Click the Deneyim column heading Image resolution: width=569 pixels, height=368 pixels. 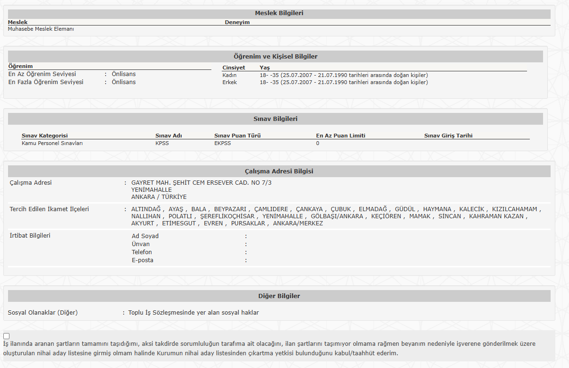pyautogui.click(x=237, y=22)
